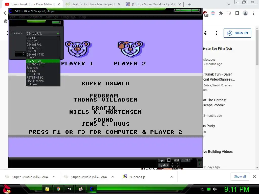Go back in Chrome browser
The image size is (259, 194).
point(6,13)
